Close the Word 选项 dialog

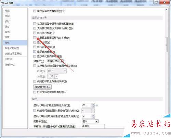(165, 2)
